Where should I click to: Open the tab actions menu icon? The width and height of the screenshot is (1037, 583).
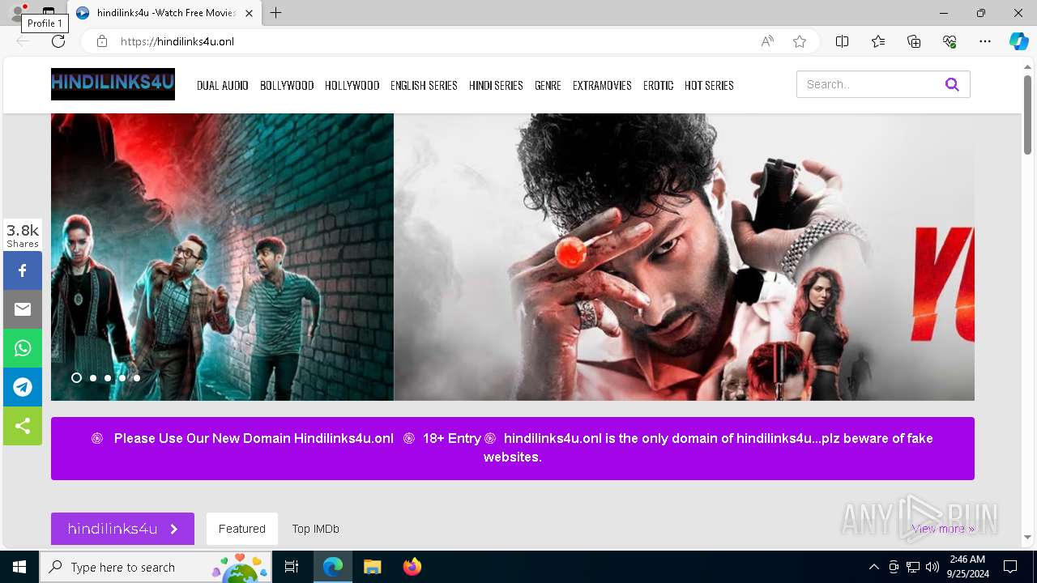[49, 13]
